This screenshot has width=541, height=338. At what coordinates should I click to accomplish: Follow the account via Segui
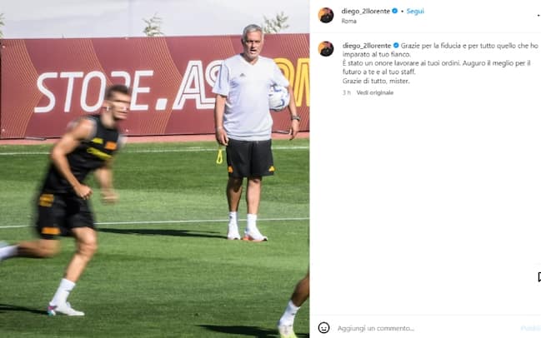(415, 11)
